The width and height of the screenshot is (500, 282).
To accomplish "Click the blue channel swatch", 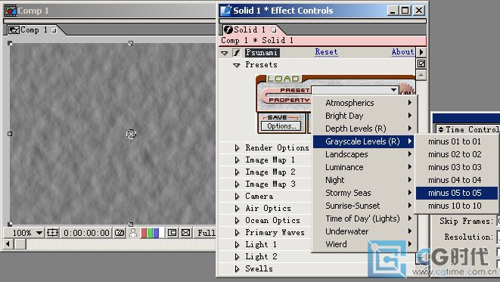I will click(x=156, y=233).
